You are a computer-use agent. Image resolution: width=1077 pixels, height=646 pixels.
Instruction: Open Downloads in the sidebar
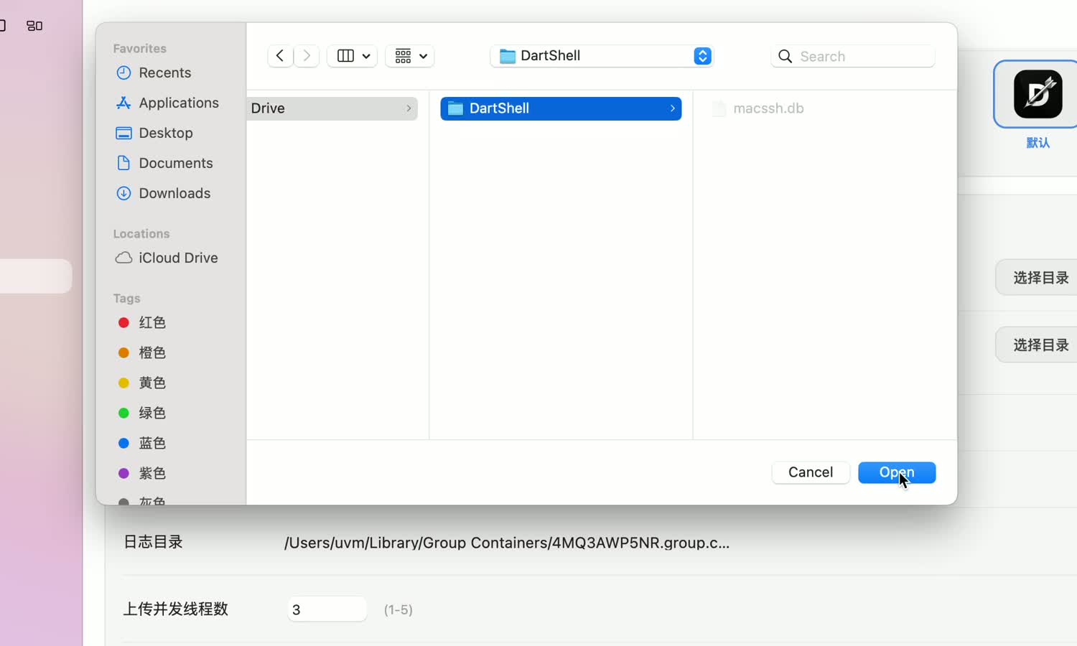pyautogui.click(x=163, y=193)
